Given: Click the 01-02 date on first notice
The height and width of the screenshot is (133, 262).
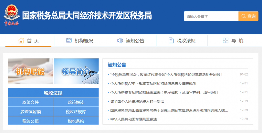Looking at the screenshot, I should [x=244, y=74].
